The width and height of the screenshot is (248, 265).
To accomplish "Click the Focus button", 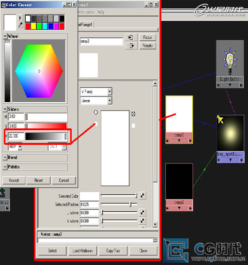I will click(147, 37).
